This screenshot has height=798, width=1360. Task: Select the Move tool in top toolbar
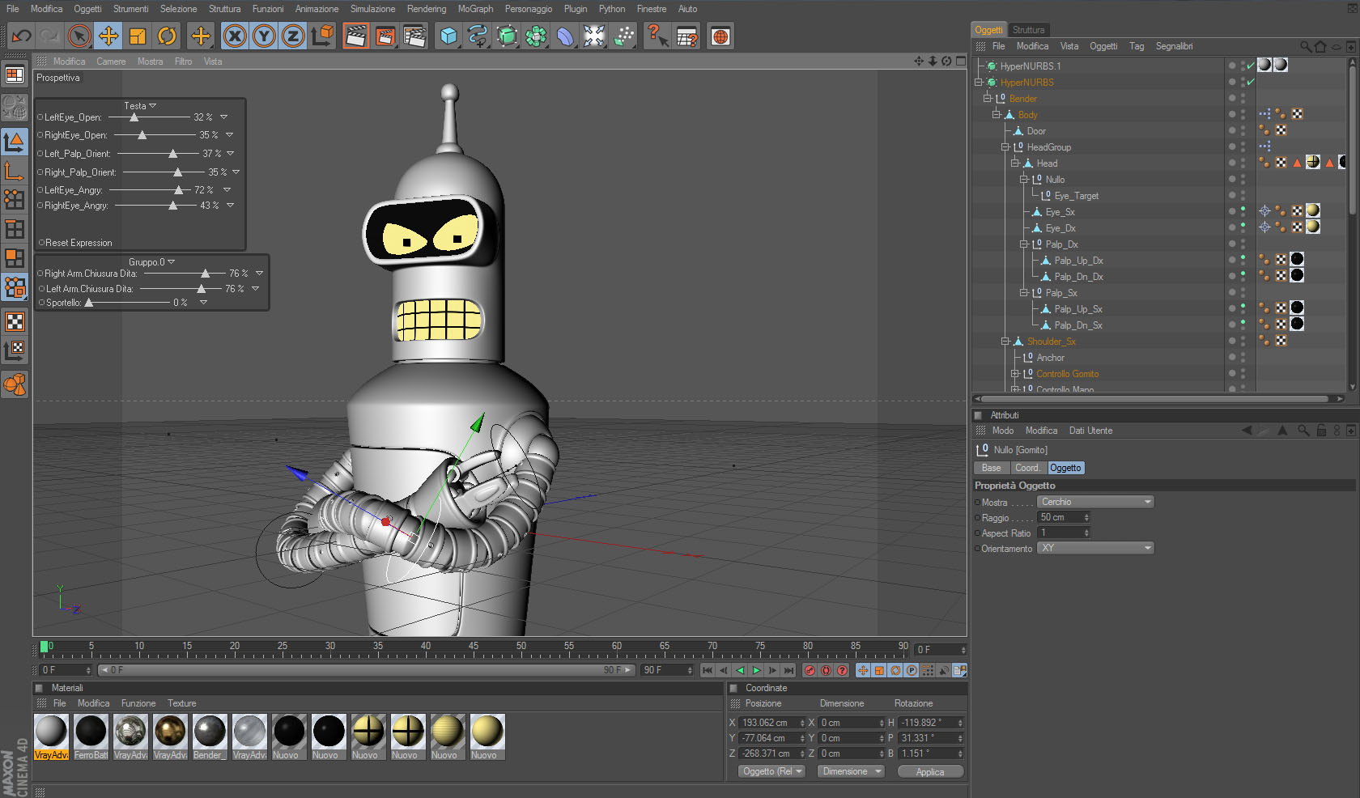pos(108,36)
